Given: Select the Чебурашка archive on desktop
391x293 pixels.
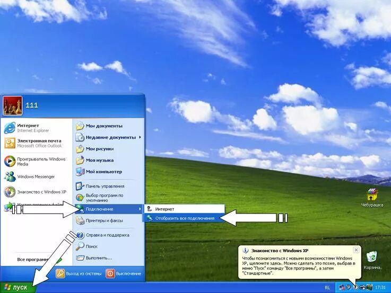Looking at the screenshot, I should click(372, 198).
